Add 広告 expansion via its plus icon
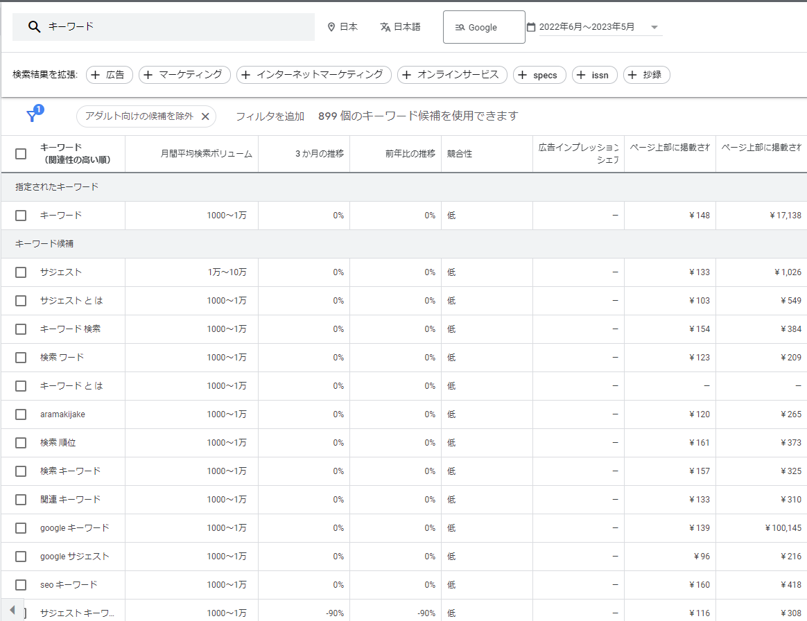Image resolution: width=807 pixels, height=621 pixels. (x=94, y=74)
